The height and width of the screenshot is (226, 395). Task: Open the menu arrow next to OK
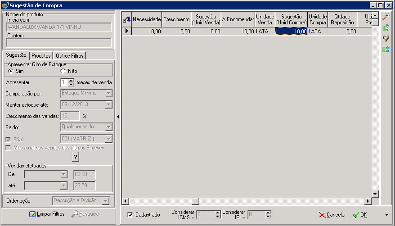click(387, 215)
